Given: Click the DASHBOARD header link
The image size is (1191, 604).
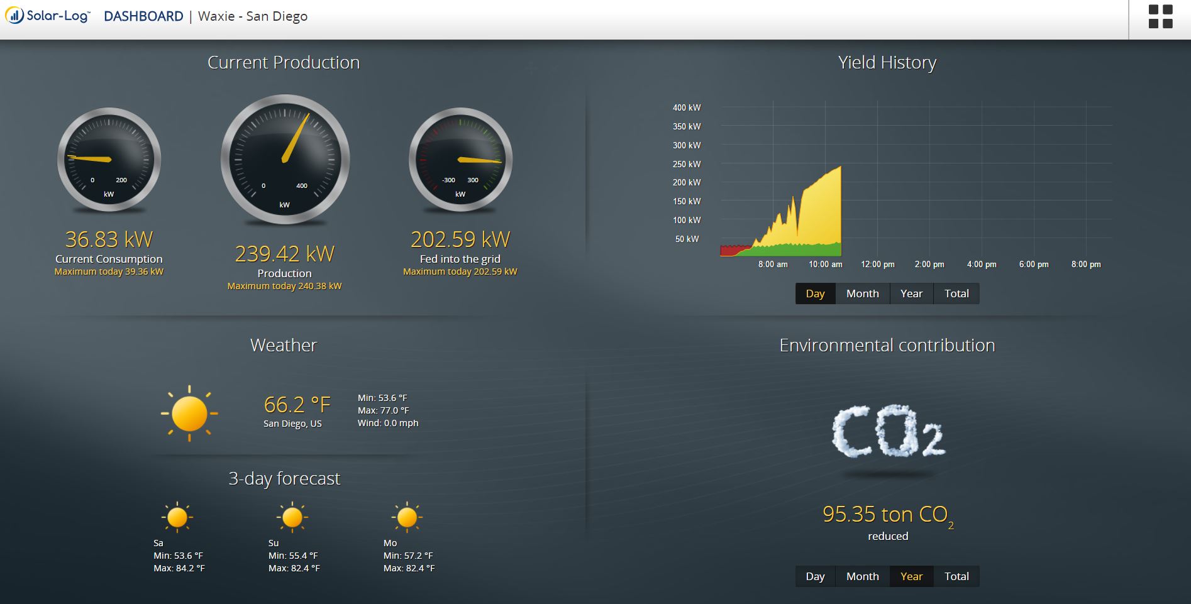Looking at the screenshot, I should (x=143, y=16).
